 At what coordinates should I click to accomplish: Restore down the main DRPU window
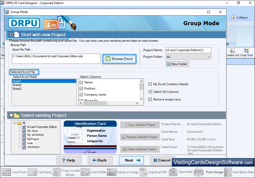coord(238,3)
